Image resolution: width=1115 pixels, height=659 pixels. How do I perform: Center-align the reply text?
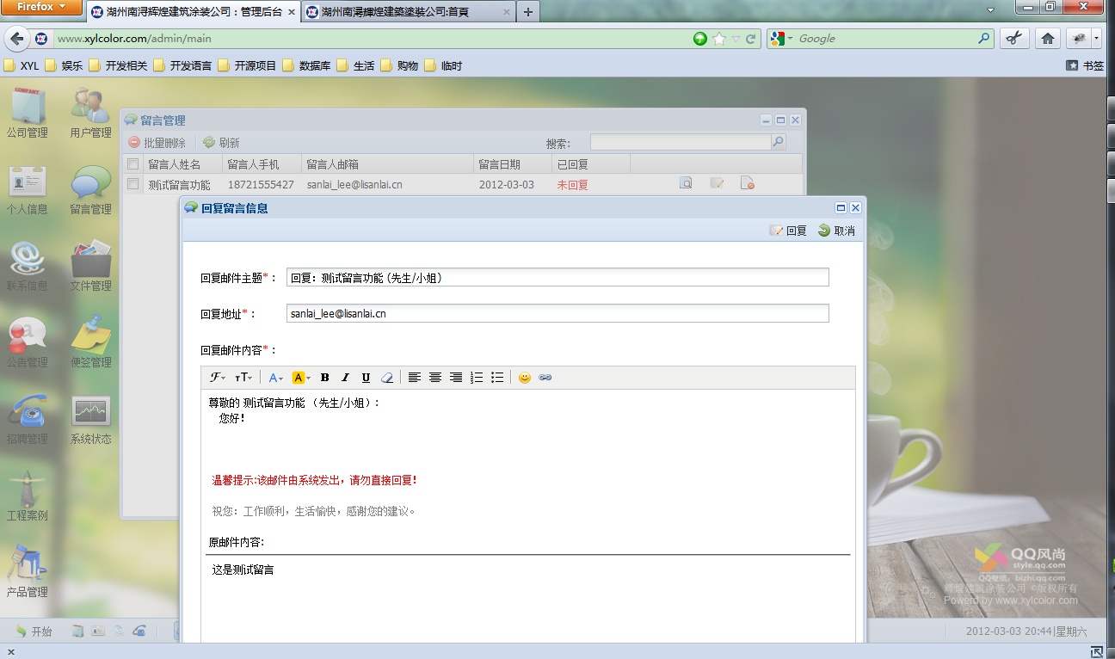click(x=435, y=378)
